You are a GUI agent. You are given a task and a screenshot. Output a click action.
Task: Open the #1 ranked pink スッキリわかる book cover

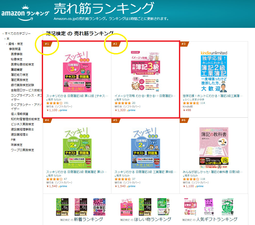point(77,72)
